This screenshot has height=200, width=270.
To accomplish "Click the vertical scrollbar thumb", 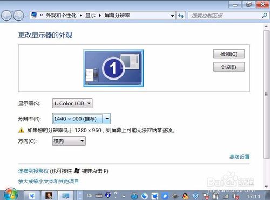I will pyautogui.click(x=266, y=94).
